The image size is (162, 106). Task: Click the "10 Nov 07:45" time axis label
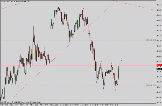pyautogui.click(x=74, y=105)
